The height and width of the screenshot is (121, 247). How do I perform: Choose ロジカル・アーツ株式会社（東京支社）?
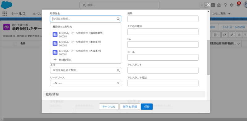pos(86,43)
